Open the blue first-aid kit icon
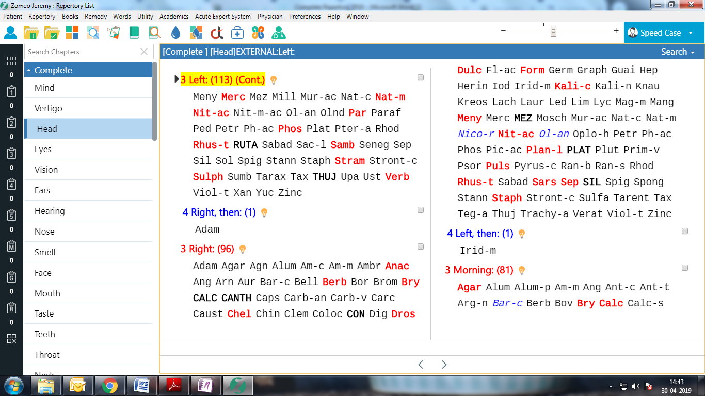Image resolution: width=705 pixels, height=396 pixels. tap(237, 33)
